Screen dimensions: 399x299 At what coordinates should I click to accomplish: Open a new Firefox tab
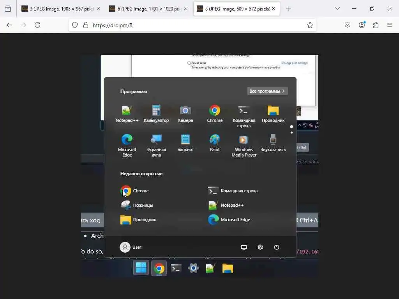(288, 9)
